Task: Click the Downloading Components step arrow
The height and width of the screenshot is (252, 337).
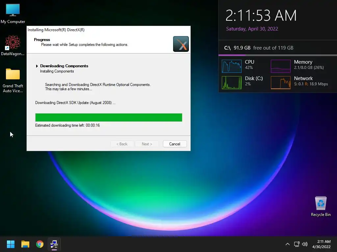Action: 37,66
